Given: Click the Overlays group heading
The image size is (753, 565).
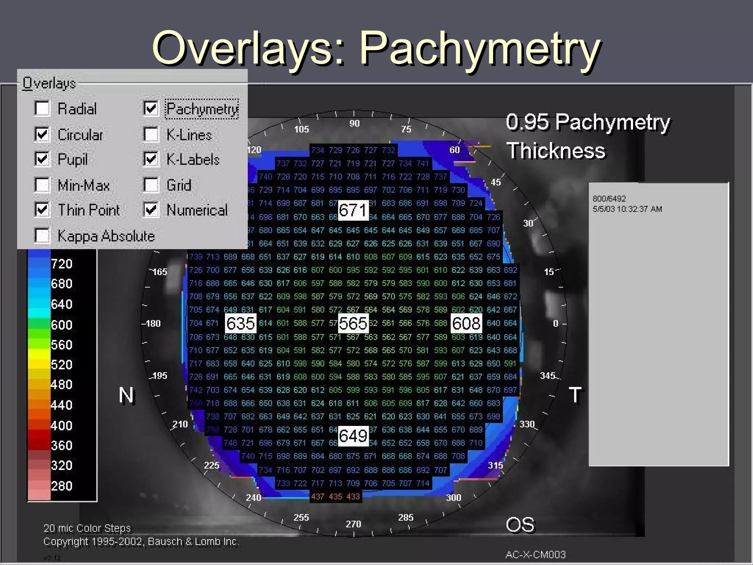Looking at the screenshot, I should click(49, 83).
